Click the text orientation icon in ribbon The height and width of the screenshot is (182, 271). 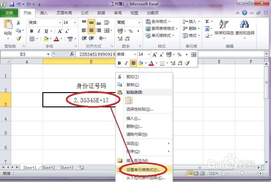(x=102, y=38)
